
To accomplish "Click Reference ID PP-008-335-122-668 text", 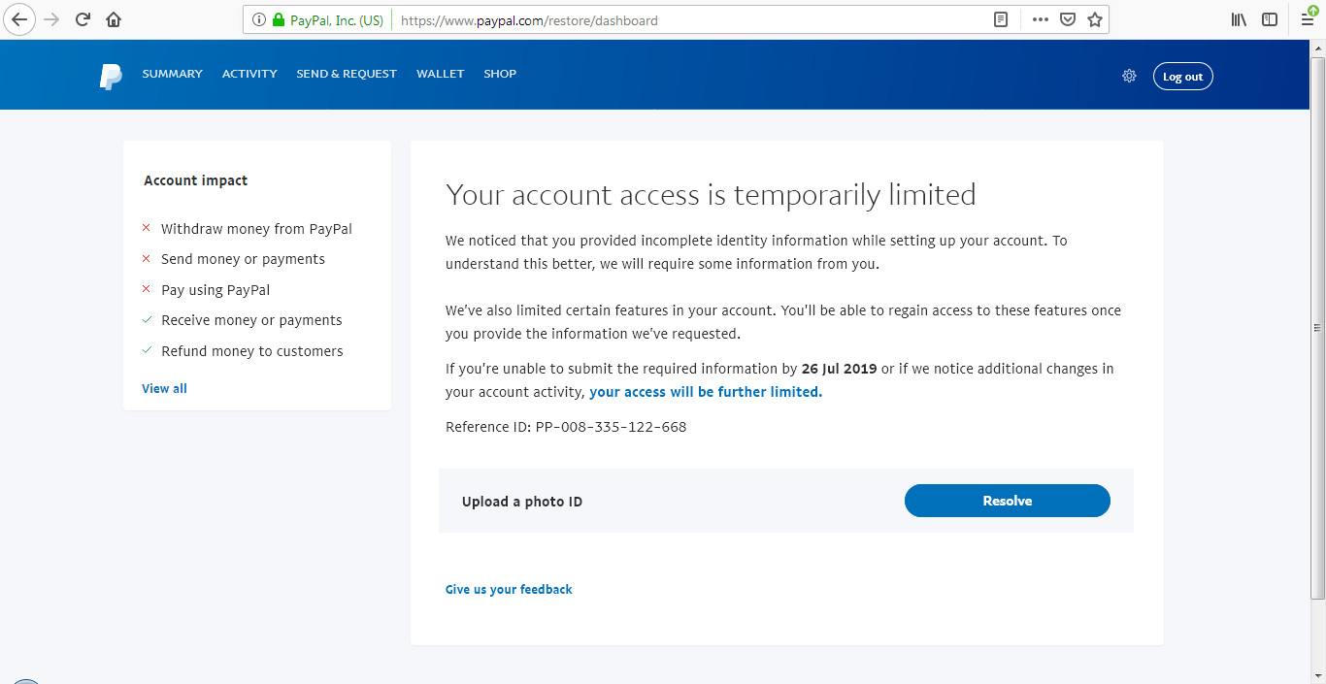I will 566,427.
